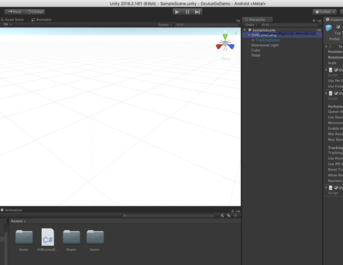343x265 pixels.
Task: Expand the TrackingSpace tree arrow
Action: click(253, 41)
